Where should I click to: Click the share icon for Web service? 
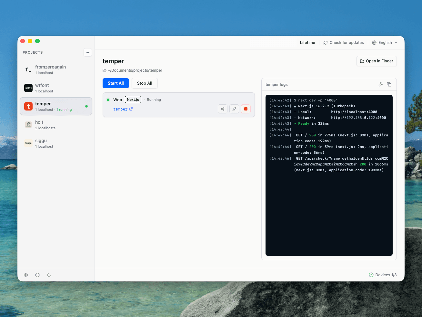[223, 109]
